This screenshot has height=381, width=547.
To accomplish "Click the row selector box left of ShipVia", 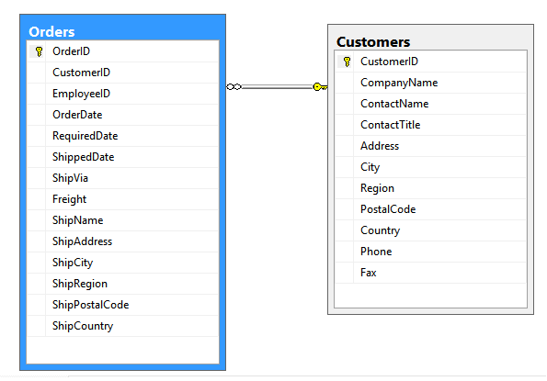I will [x=36, y=178].
